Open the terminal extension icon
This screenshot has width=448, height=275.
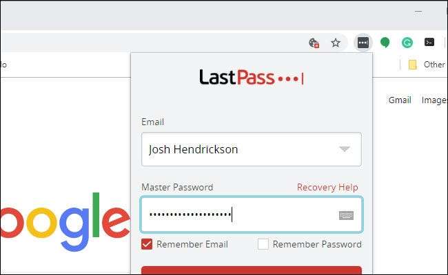(x=429, y=42)
